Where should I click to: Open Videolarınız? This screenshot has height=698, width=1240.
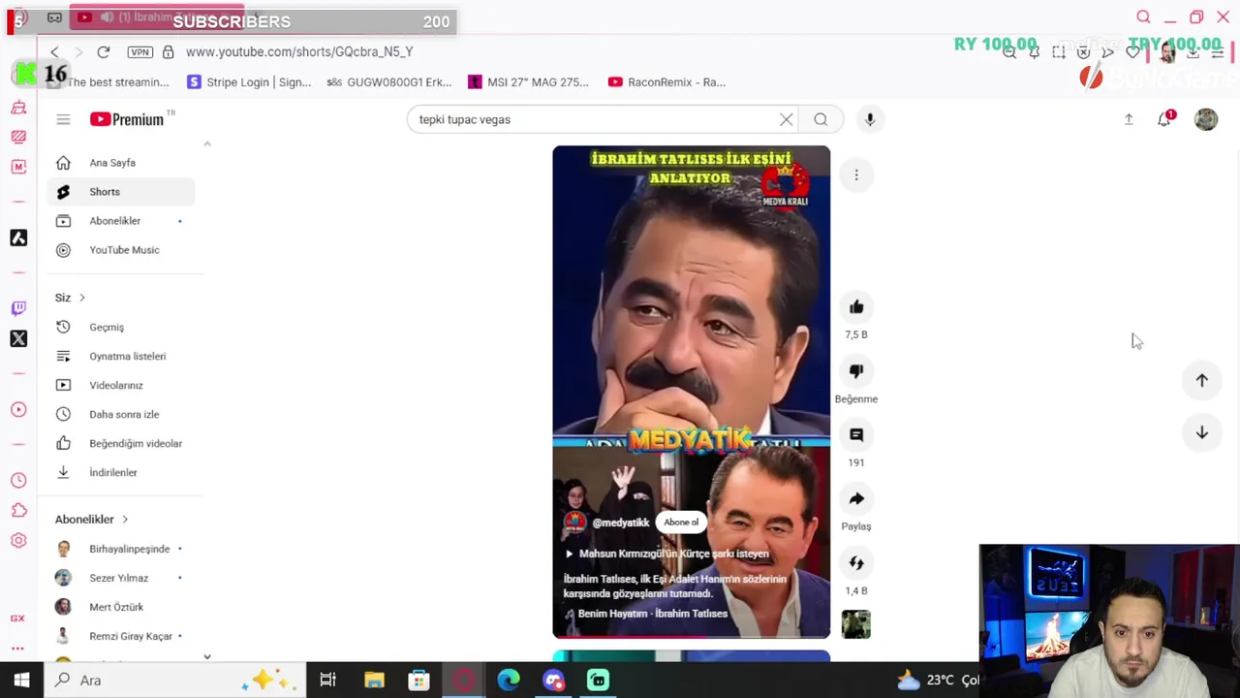pyautogui.click(x=120, y=386)
